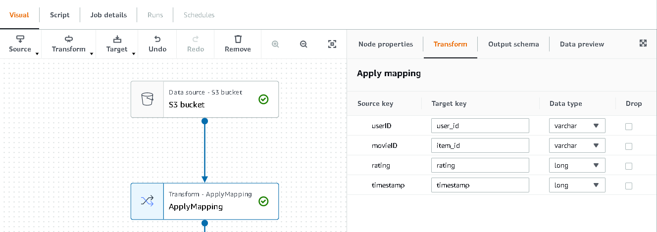Zoom in on the canvas
Viewport: 657px width, 232px height.
pos(275,44)
